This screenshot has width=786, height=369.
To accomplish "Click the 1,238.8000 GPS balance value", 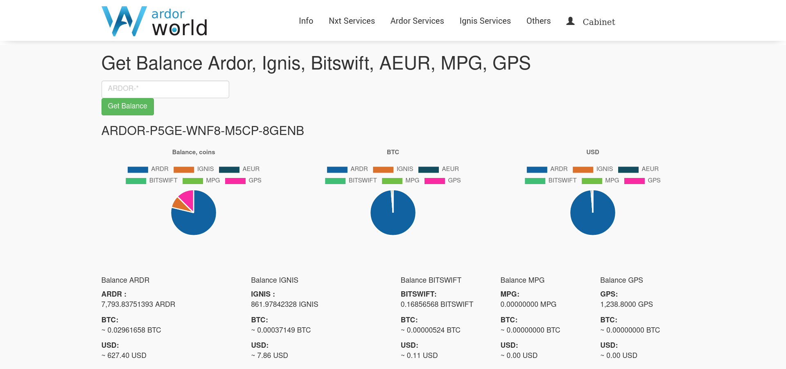I will pos(626,304).
